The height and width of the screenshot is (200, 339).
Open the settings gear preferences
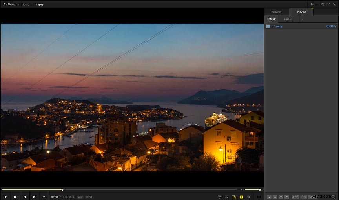click(x=249, y=197)
